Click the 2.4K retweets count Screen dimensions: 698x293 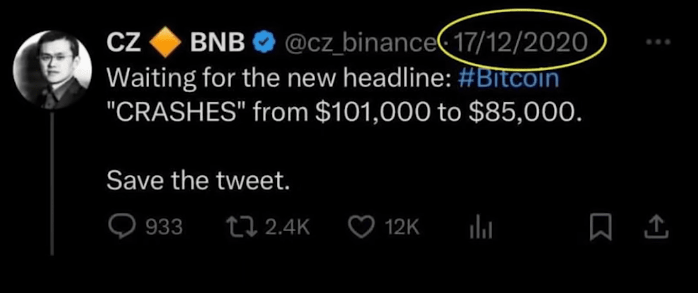(x=287, y=227)
